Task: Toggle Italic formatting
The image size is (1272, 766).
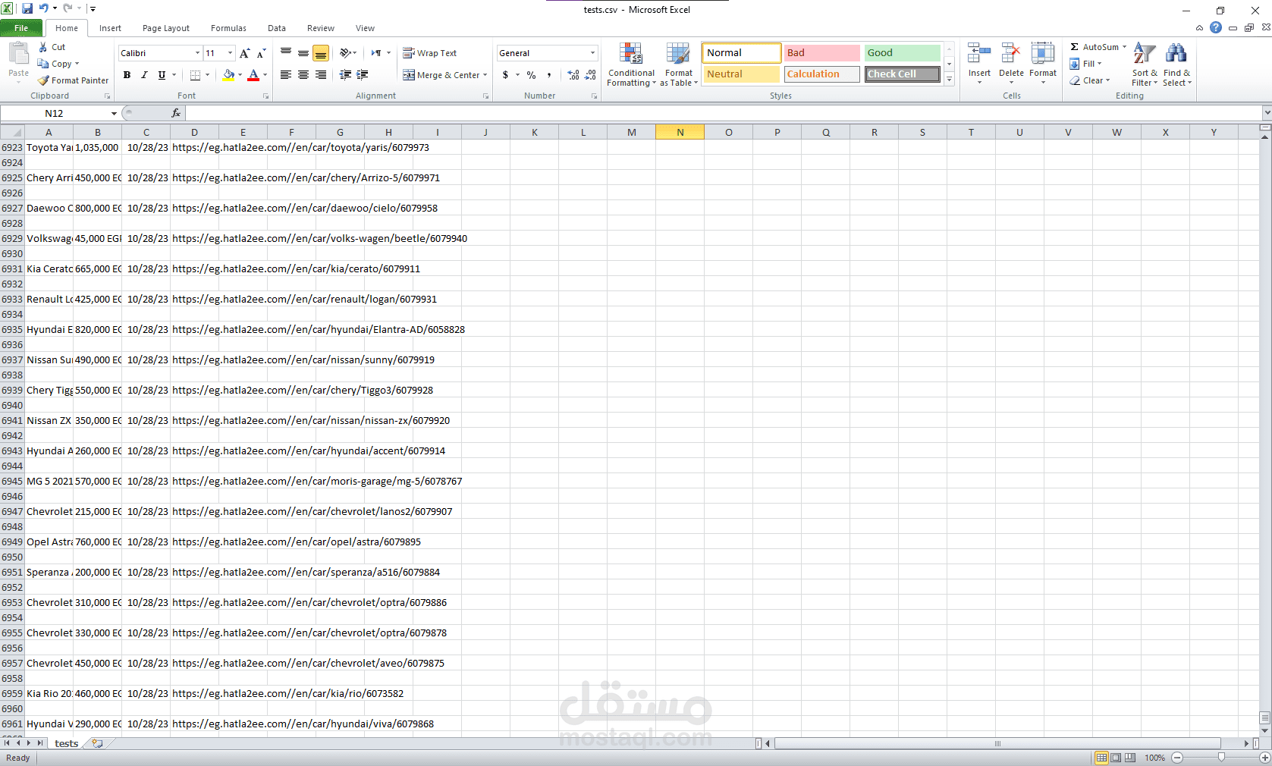Action: (144, 75)
